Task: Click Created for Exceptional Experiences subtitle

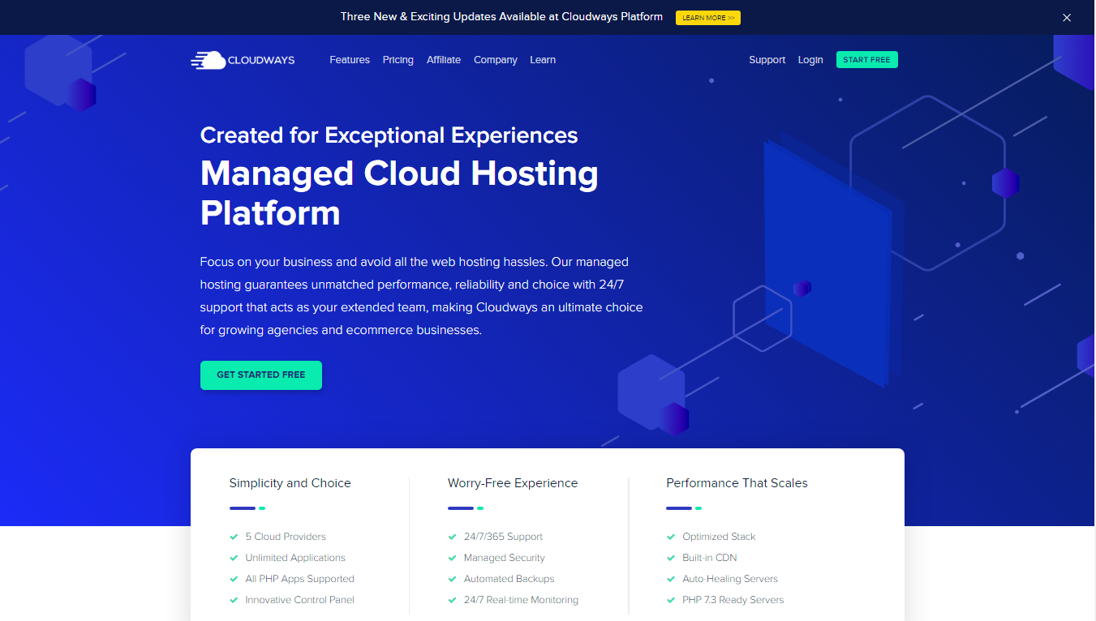Action: pos(389,135)
